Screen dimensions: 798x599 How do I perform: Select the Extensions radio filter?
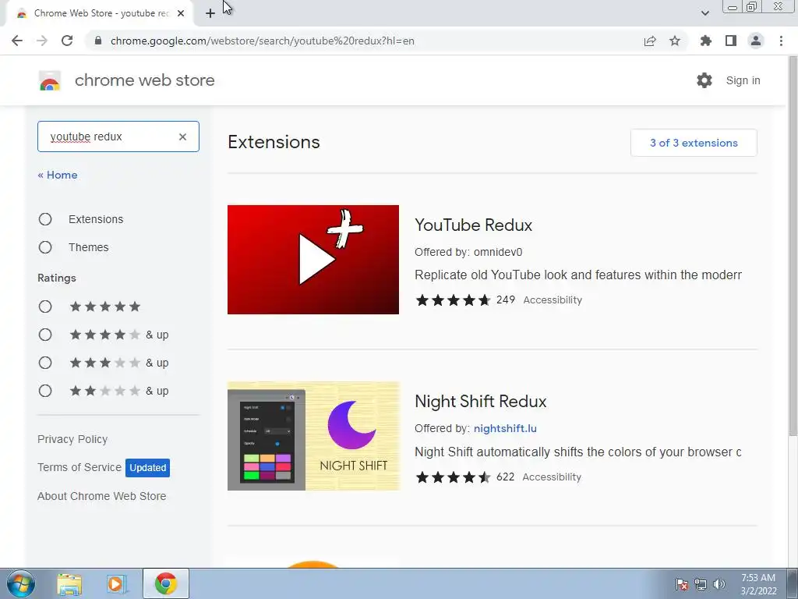point(45,219)
